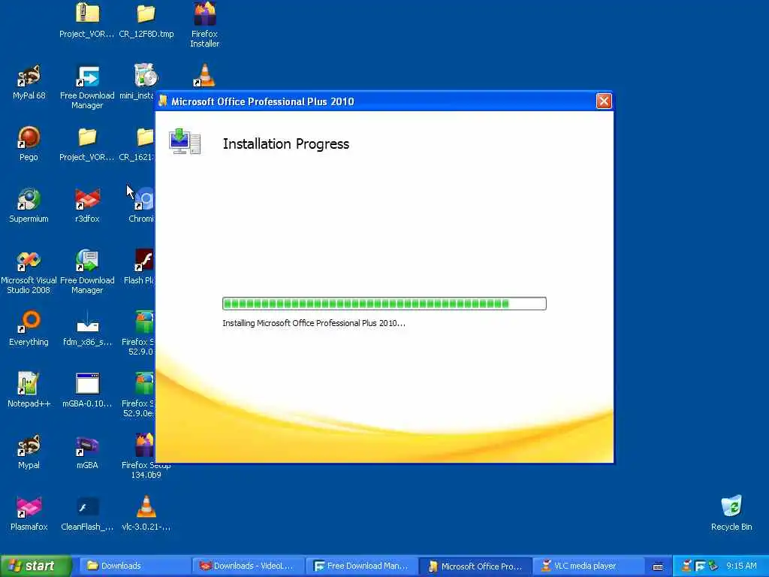Select the Firefox Setup 134.0b9 icon
The width and height of the screenshot is (769, 577).
coord(145,446)
